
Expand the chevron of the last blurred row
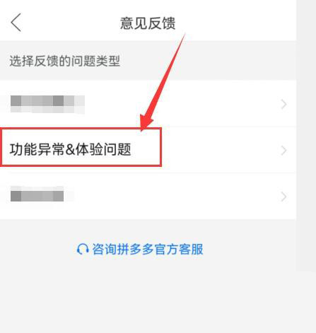point(283,197)
